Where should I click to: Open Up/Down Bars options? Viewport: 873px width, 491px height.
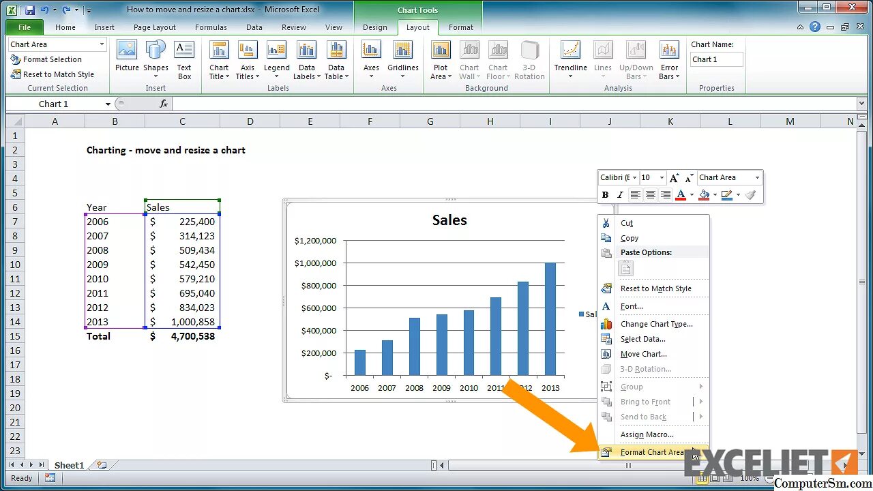tap(636, 60)
